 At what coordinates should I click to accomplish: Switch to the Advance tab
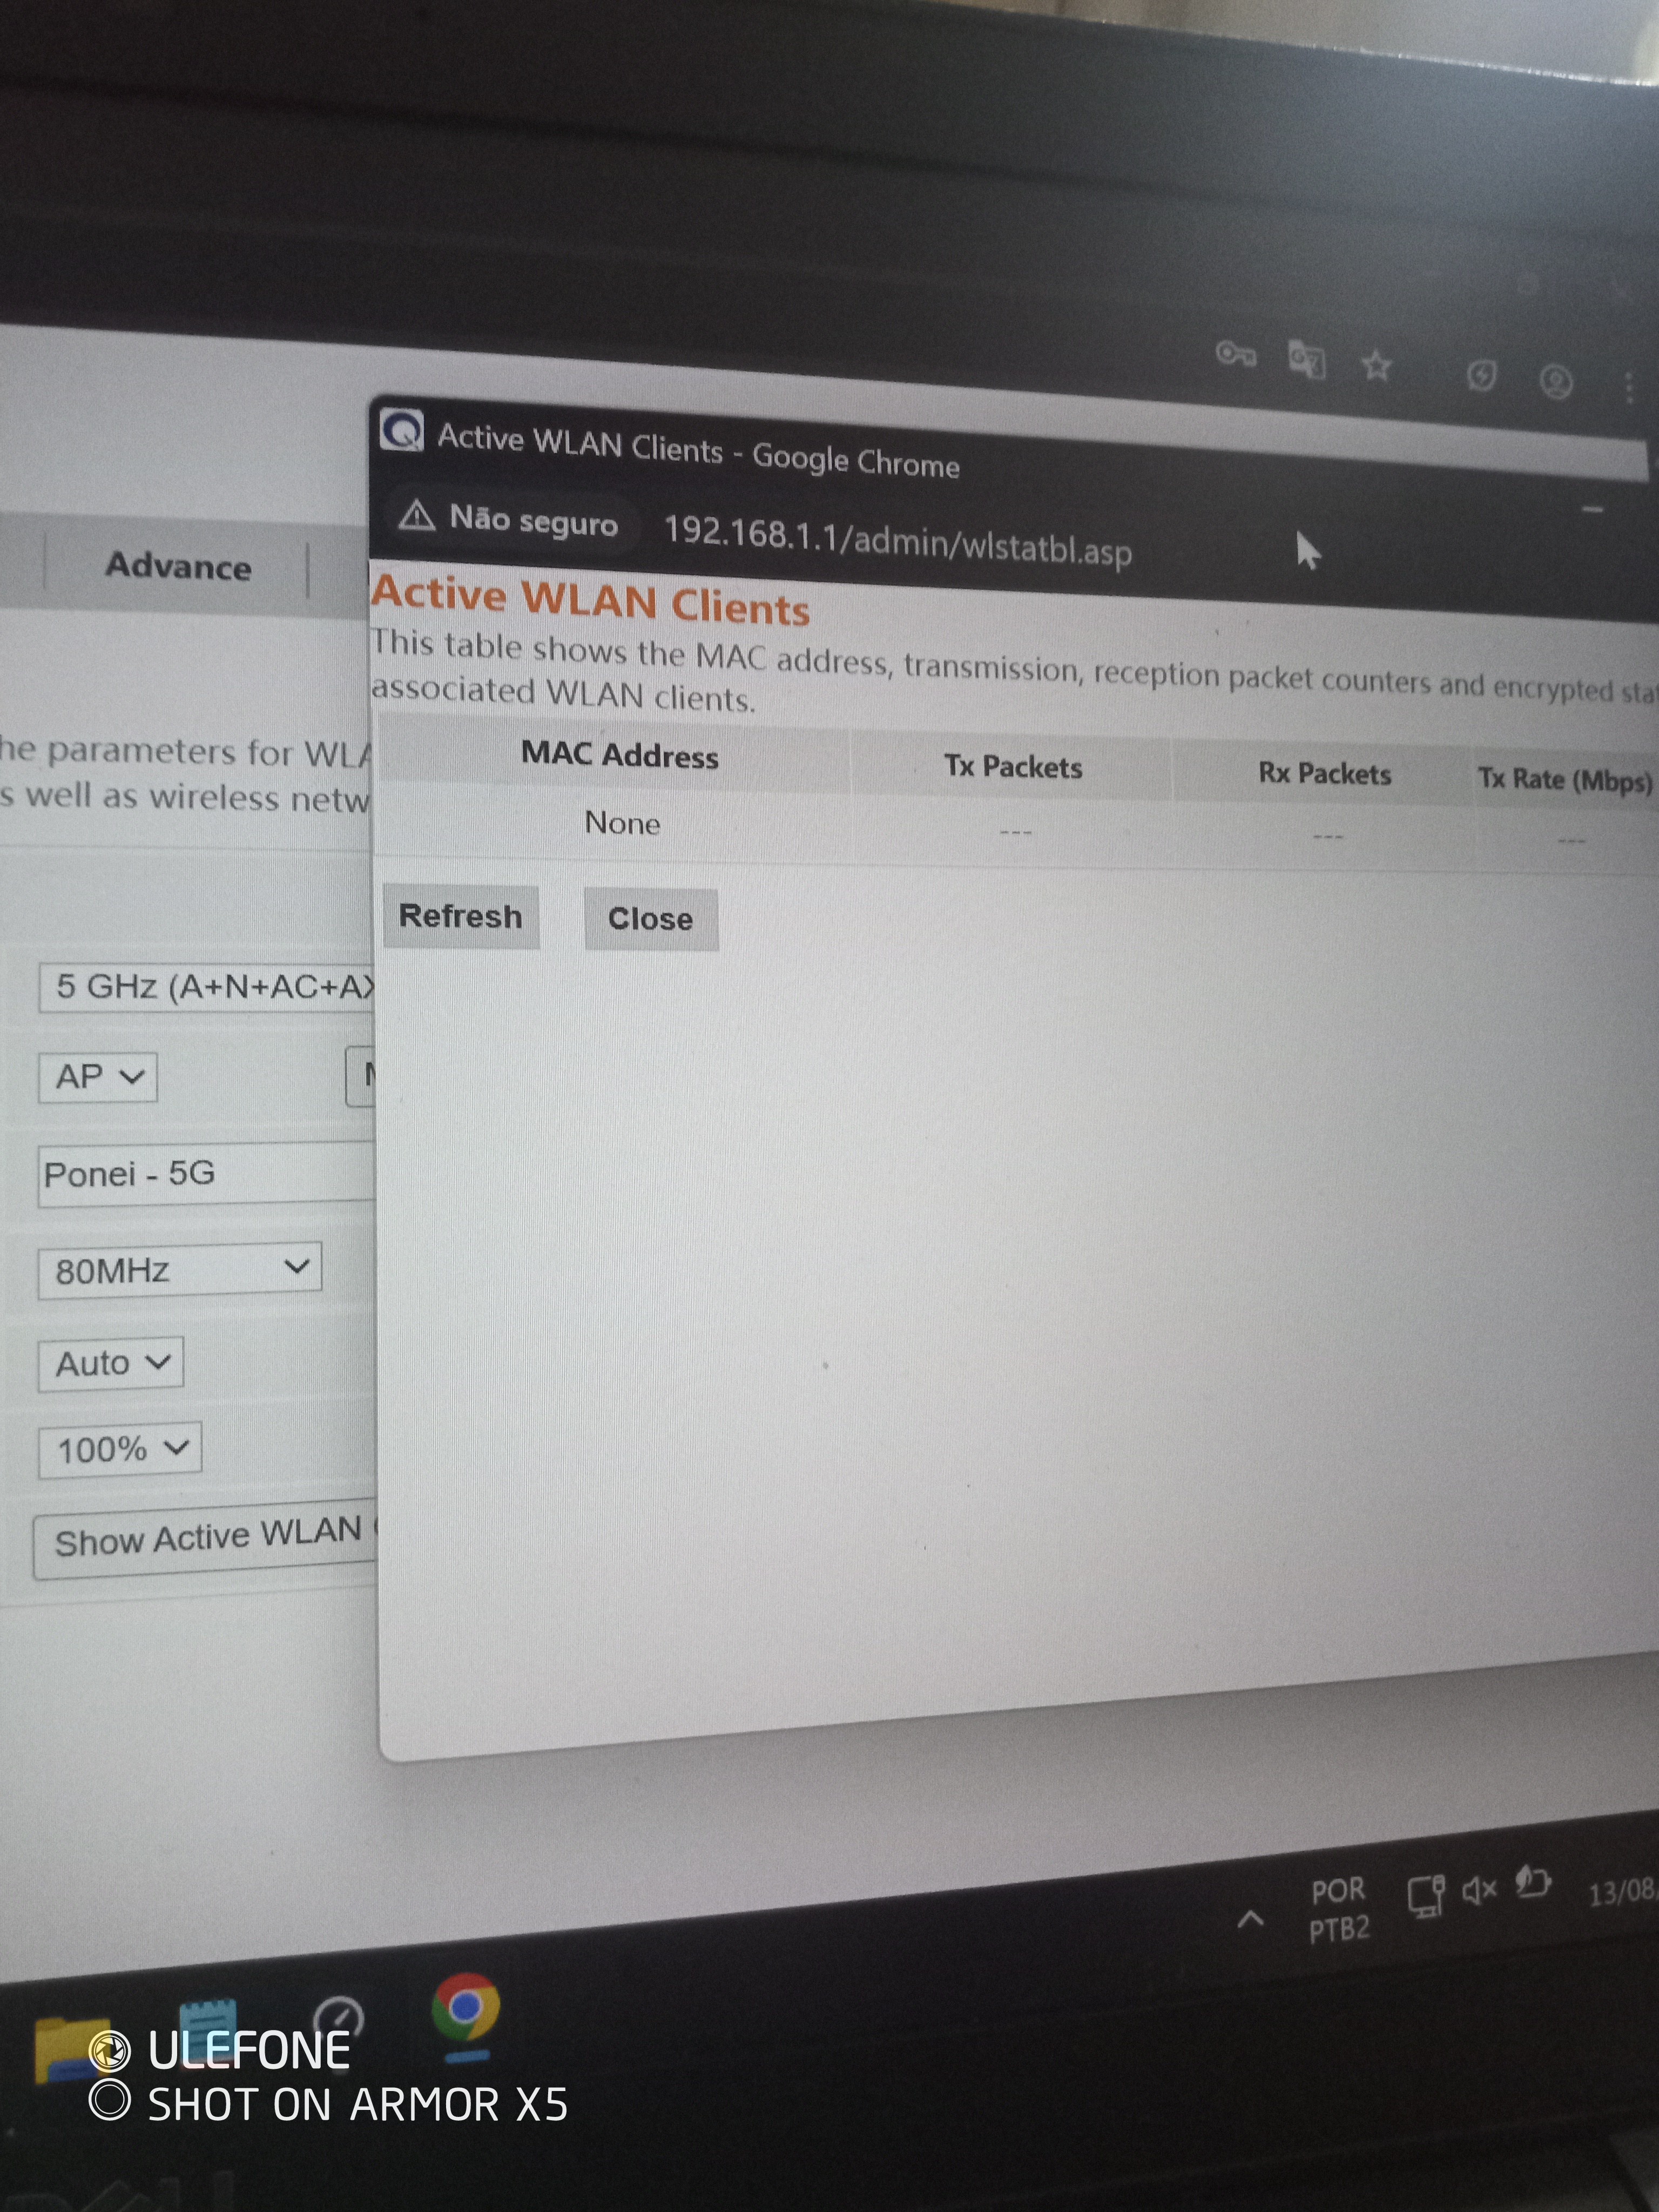[178, 566]
